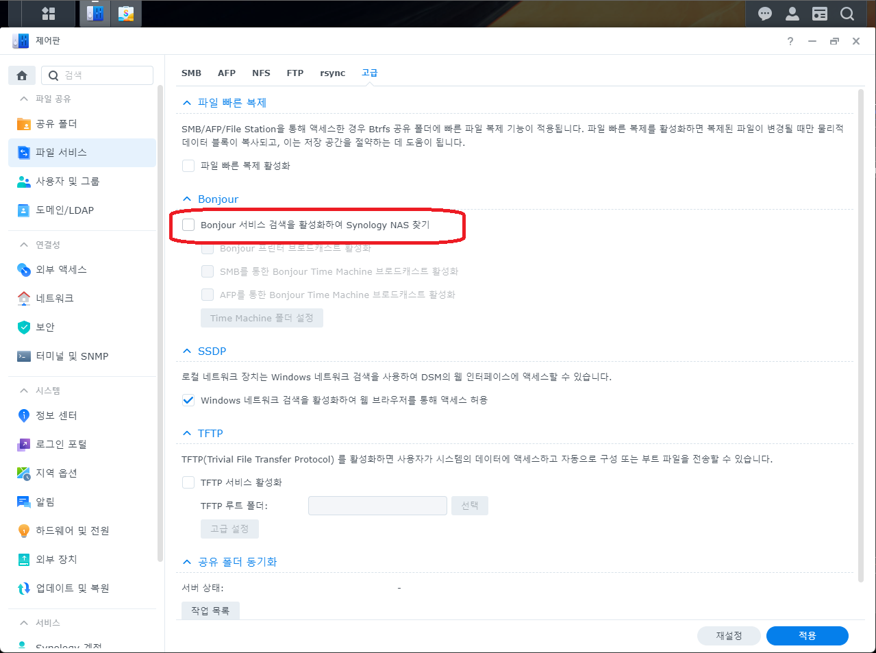This screenshot has height=653, width=876.
Task: Focus the Control Panel 검색 field
Action: click(x=97, y=75)
